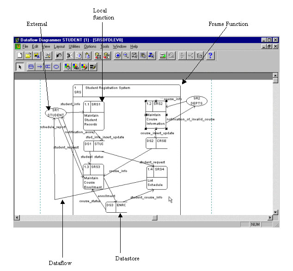293x271 pixels.
Task: Click the Zoom Out magnifier icon
Action: point(126,55)
